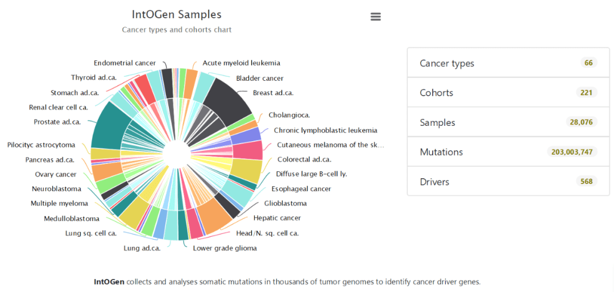Click the 203,003,747 mutations badge

572,151
